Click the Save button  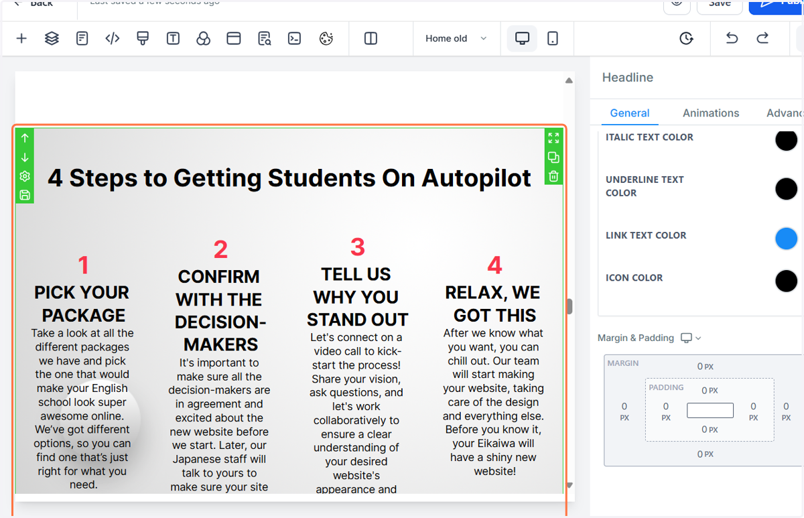click(720, 4)
